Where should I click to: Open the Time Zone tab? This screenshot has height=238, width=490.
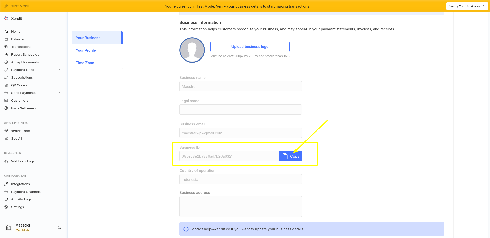click(85, 63)
